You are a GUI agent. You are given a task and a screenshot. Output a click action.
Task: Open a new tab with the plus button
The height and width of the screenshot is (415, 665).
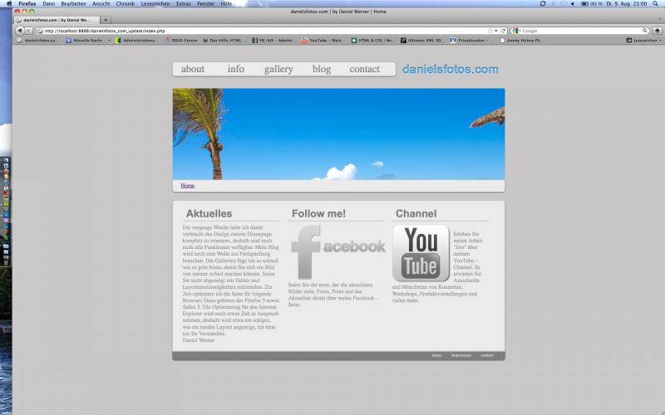pyautogui.click(x=107, y=19)
